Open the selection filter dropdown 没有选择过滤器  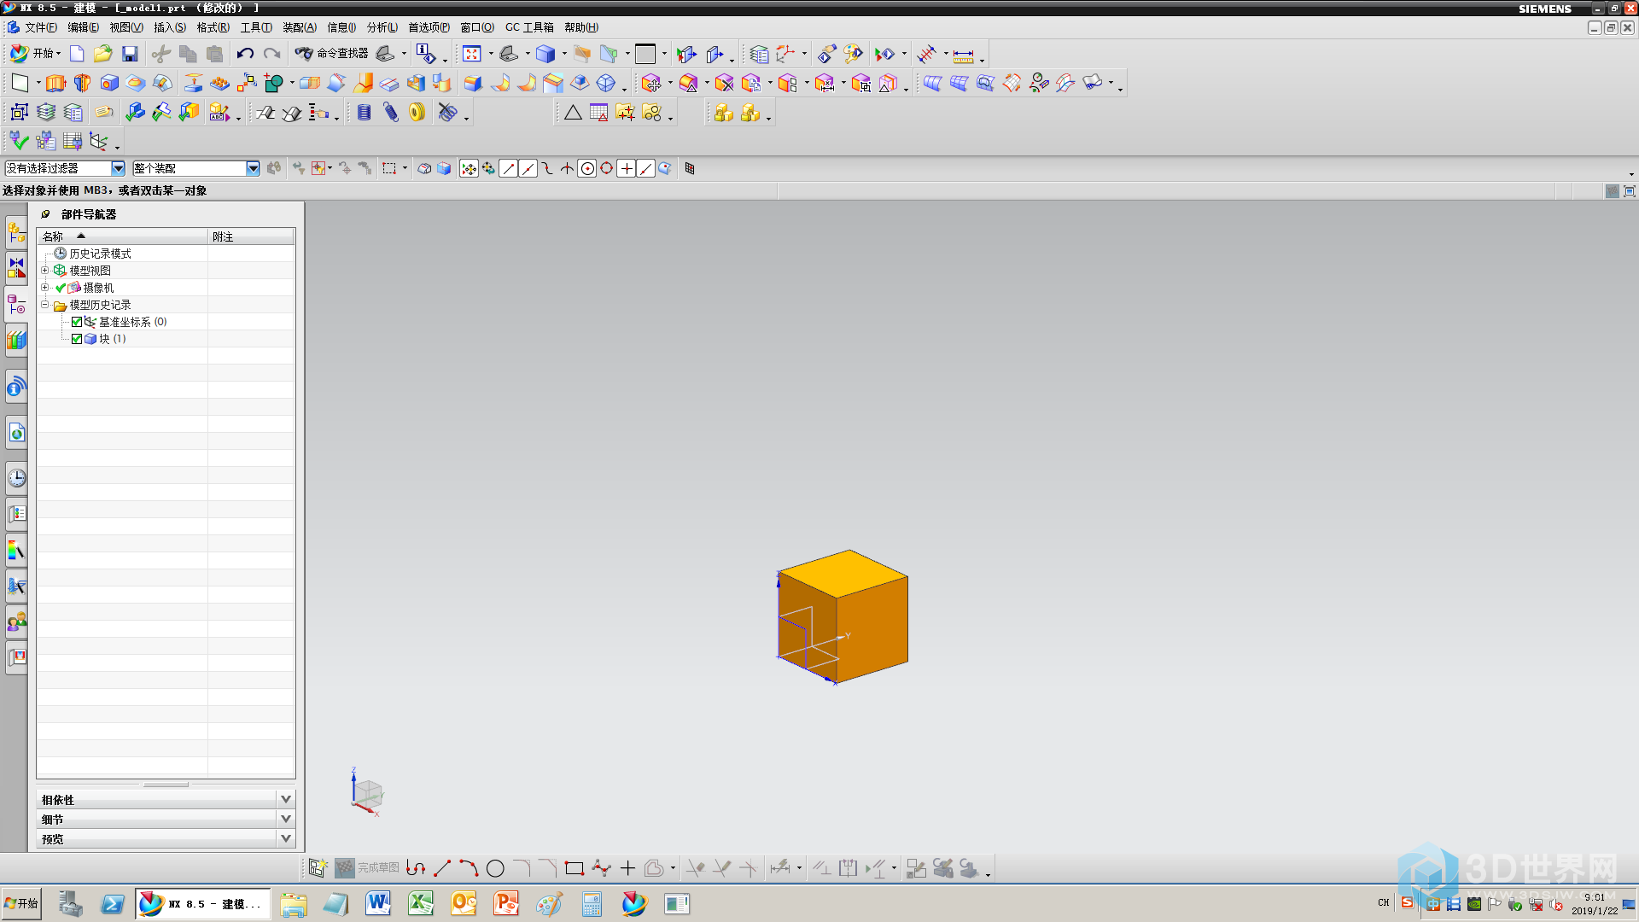click(x=118, y=169)
